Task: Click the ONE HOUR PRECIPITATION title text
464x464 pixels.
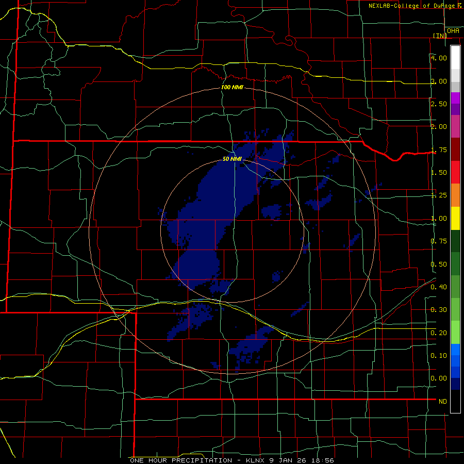Action: pyautogui.click(x=181, y=460)
